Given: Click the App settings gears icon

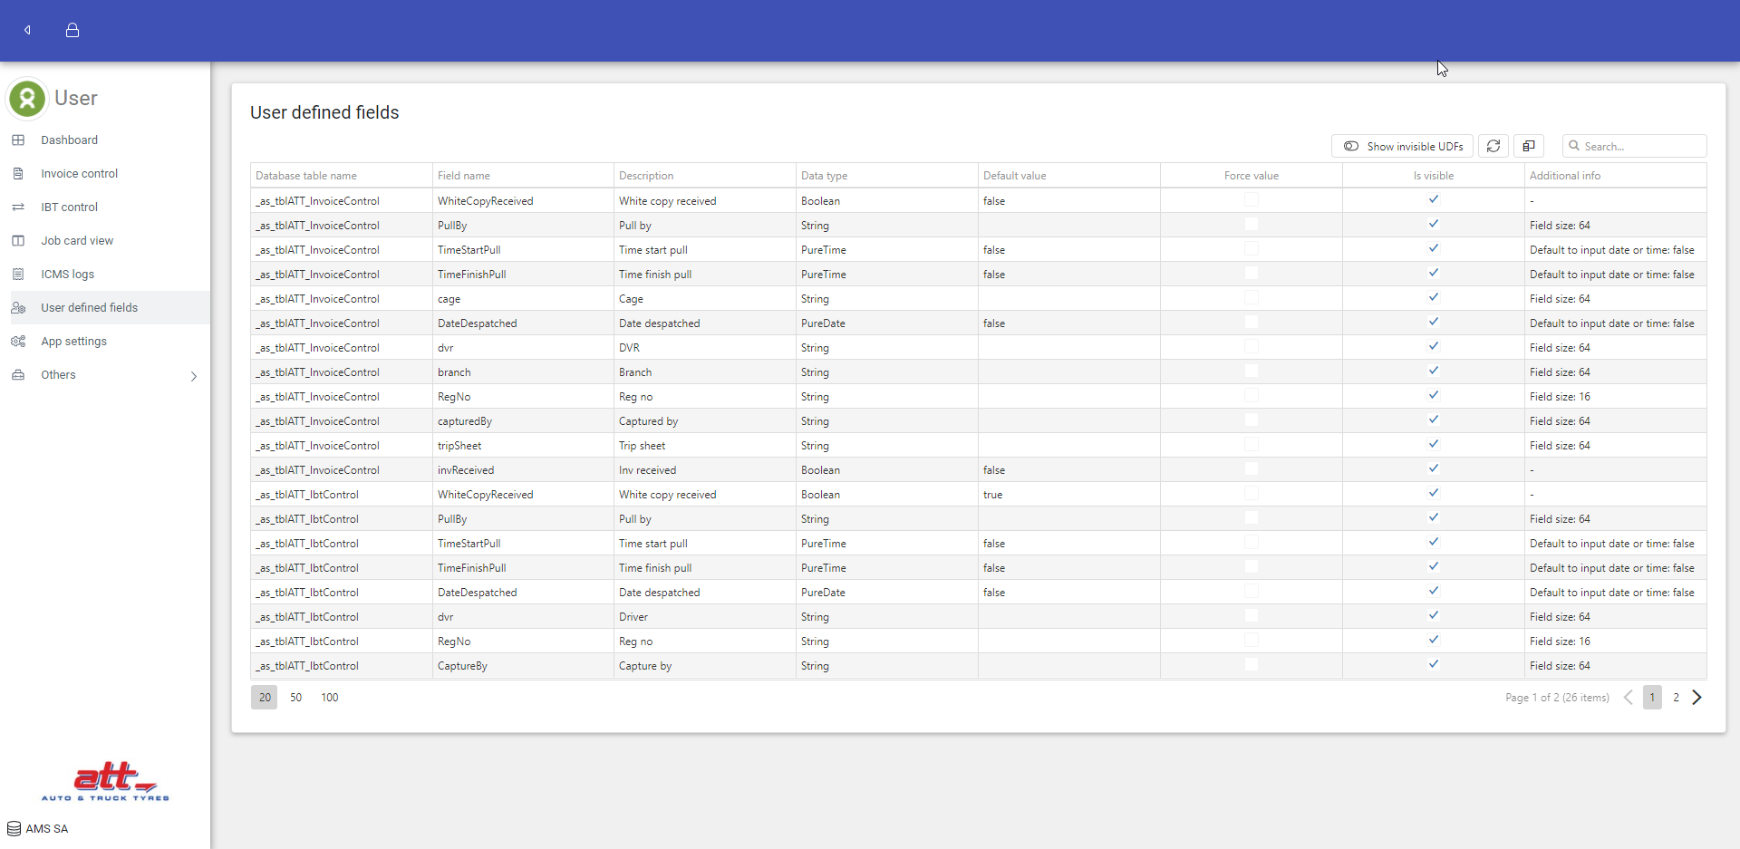Looking at the screenshot, I should [18, 342].
